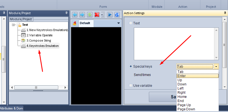228x112 pixels.
Task: Select 2.Variable Operate in the tree
Action: pos(39,35)
